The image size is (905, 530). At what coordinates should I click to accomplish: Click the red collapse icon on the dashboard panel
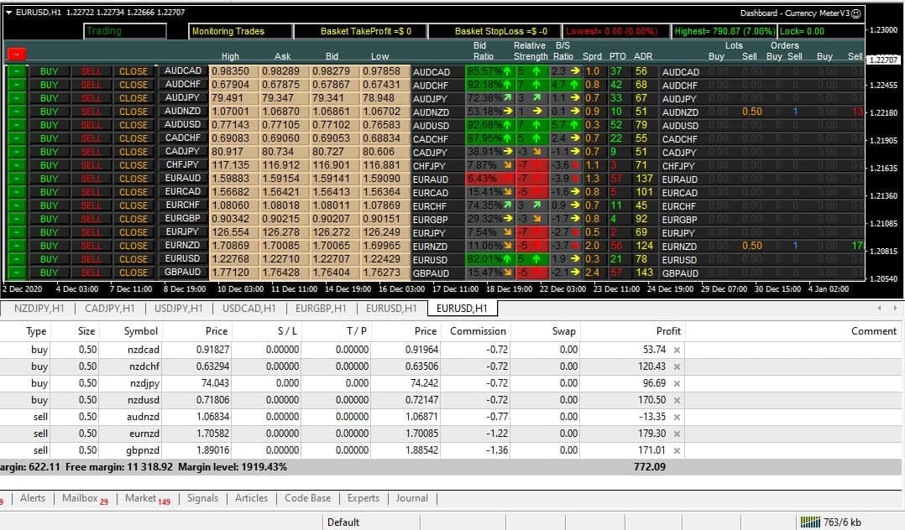16,54
